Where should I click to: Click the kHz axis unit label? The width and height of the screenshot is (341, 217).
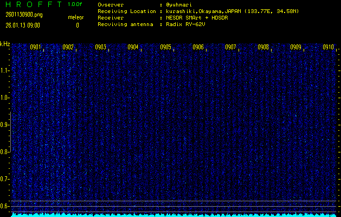[x=5, y=44]
